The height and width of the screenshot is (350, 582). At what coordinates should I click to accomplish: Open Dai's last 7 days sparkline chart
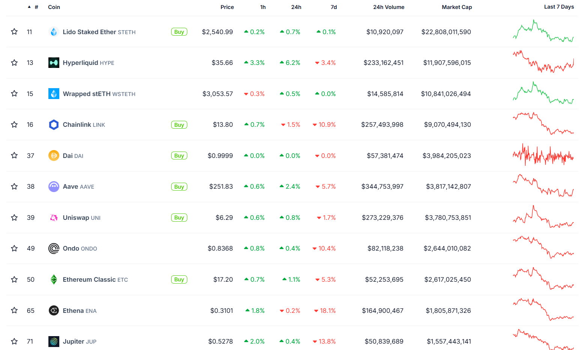pos(543,155)
